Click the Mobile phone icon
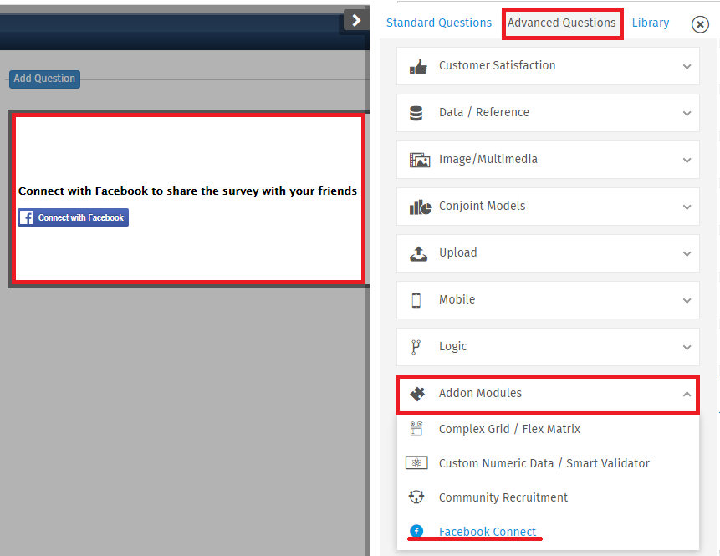Viewport: 720px width, 556px height. point(416,300)
